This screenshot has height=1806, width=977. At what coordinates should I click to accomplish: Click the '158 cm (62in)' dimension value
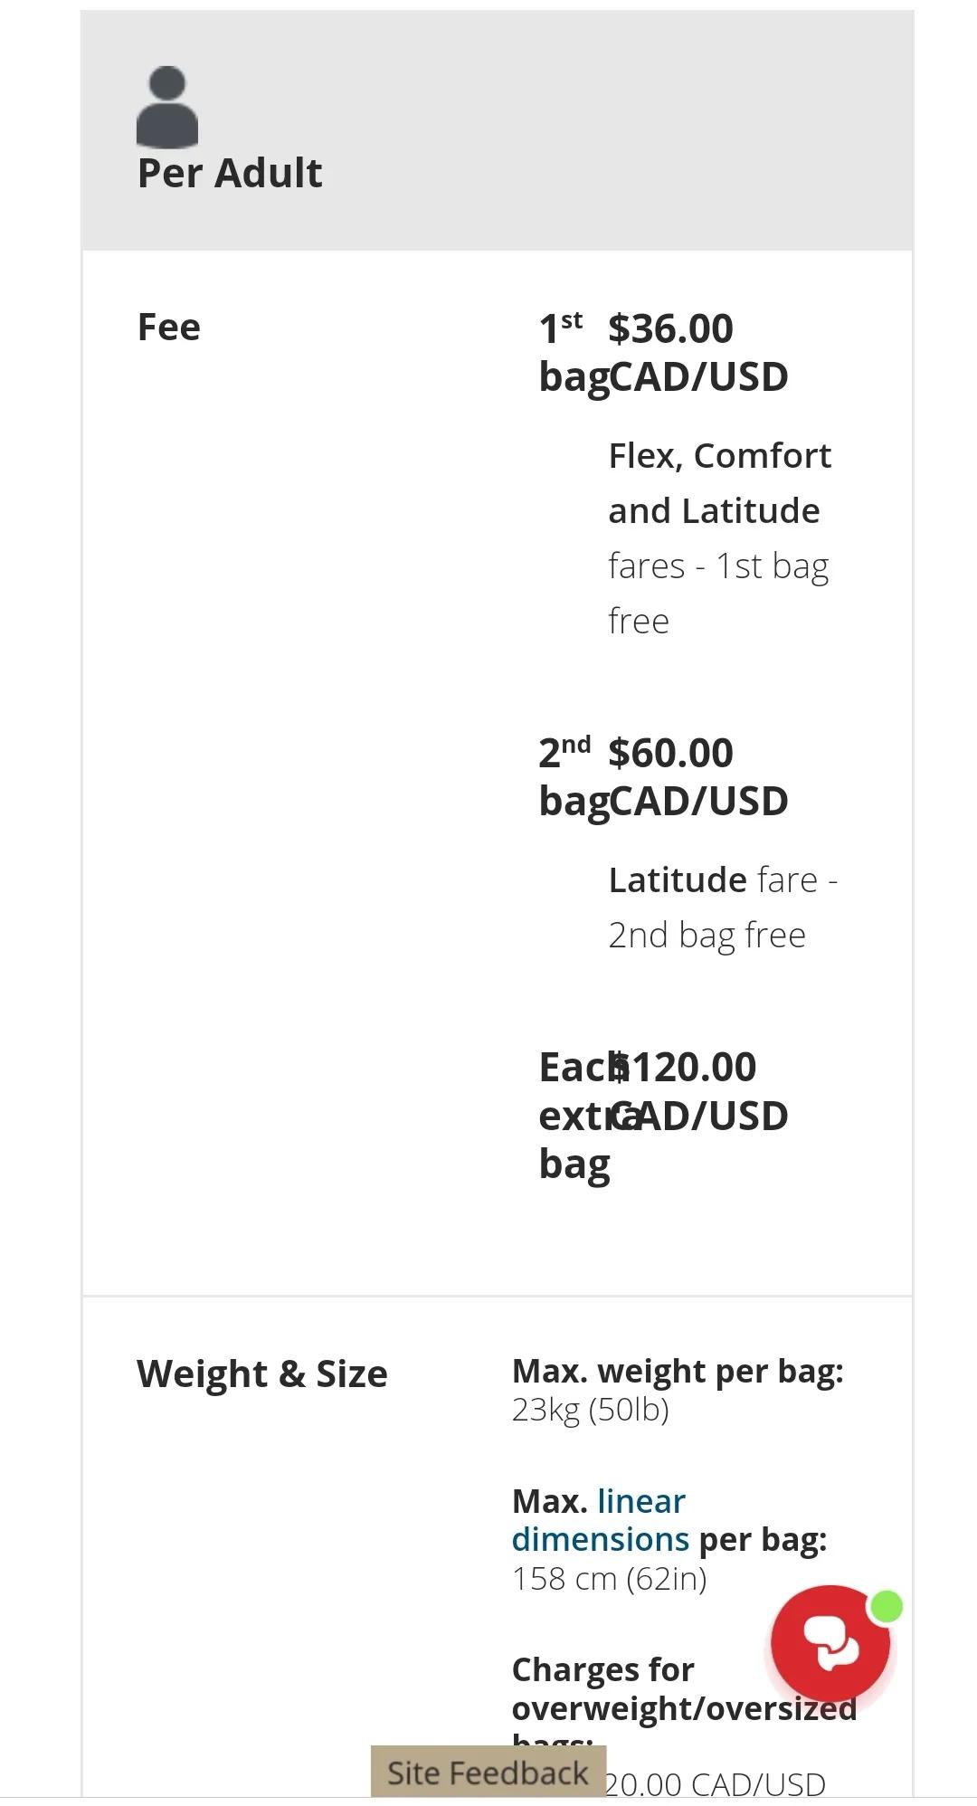(609, 1578)
